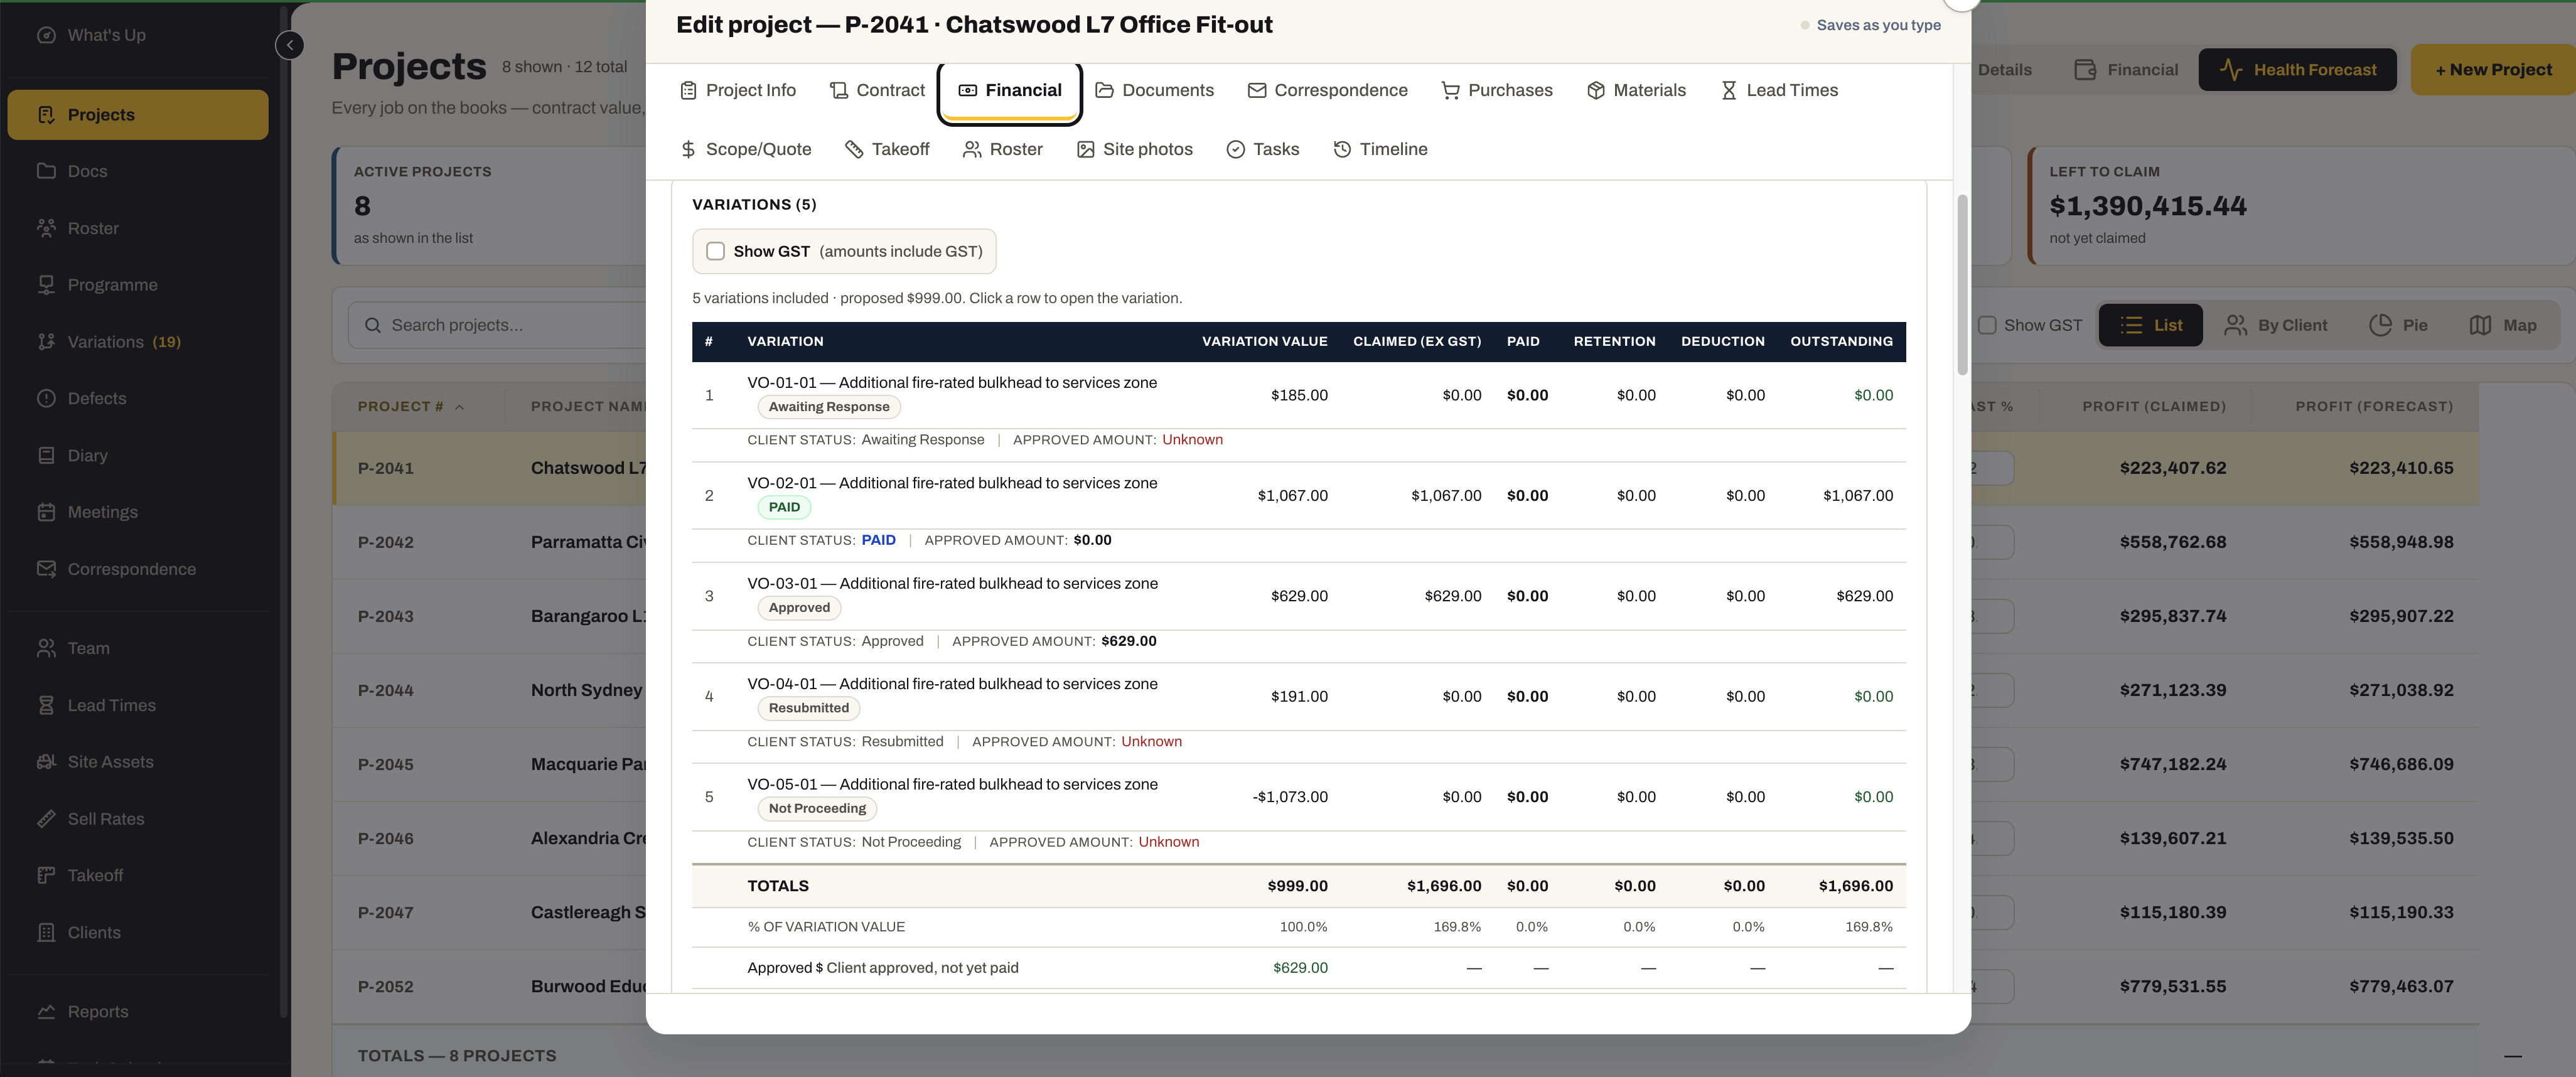This screenshot has height=1077, width=2576.
Task: Click the Not Proceeding status badge
Action: pos(817,808)
